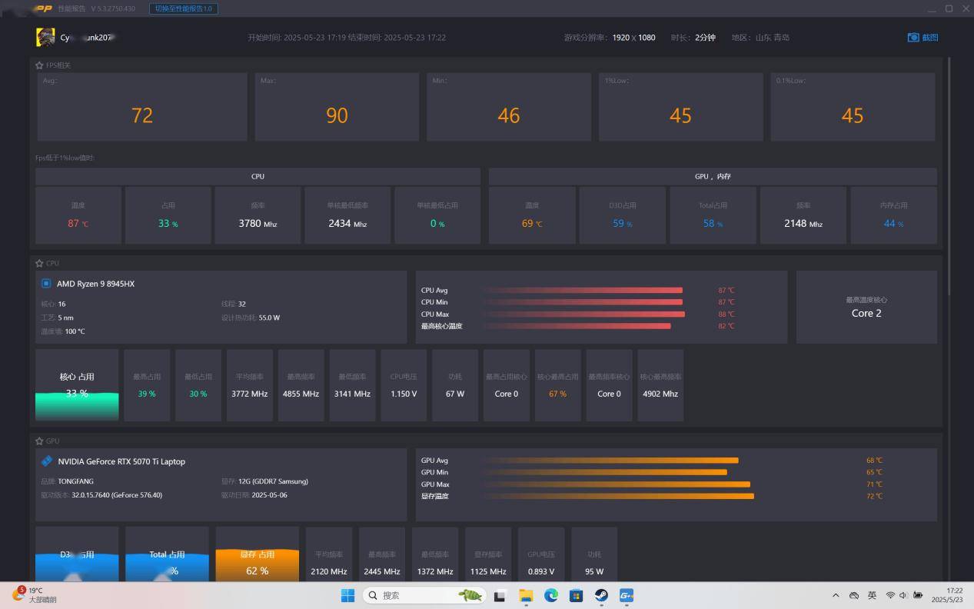
Task: Open File Explorer from the taskbar
Action: pos(526,595)
